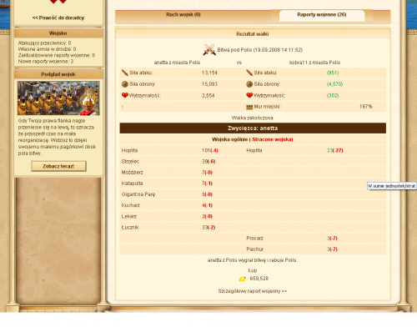Click the crossed swords battle icon
This screenshot has width=417, height=327.
tap(209, 50)
